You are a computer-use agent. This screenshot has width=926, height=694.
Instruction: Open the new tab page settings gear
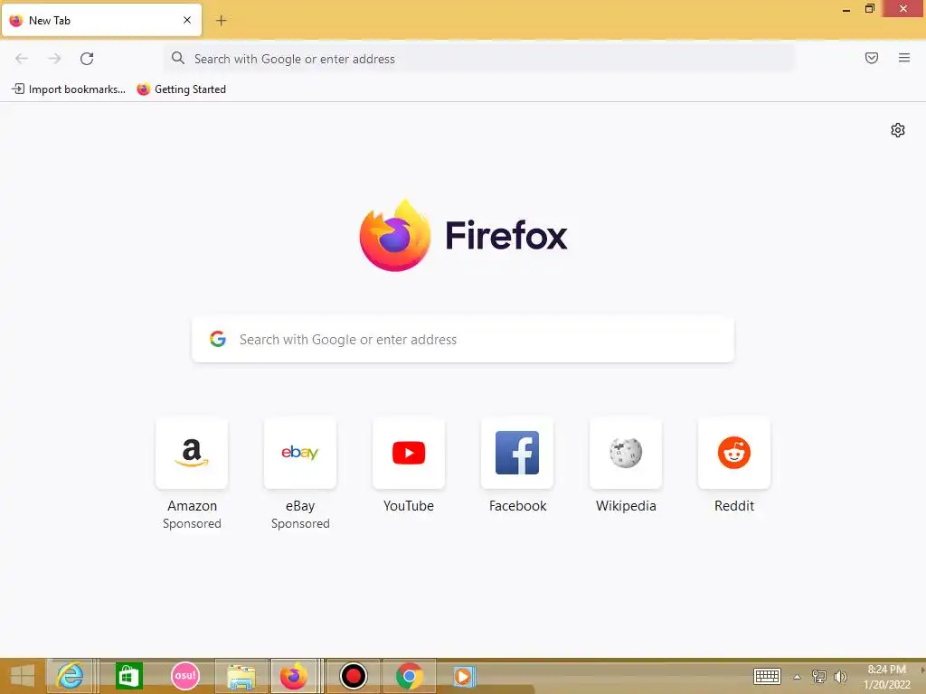point(898,130)
